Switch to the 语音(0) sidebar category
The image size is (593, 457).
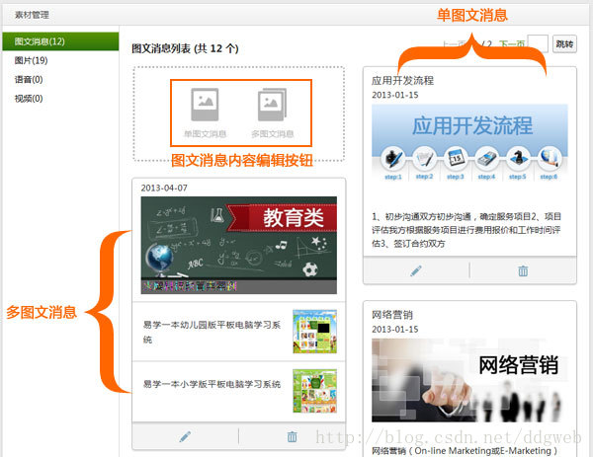[x=29, y=79]
